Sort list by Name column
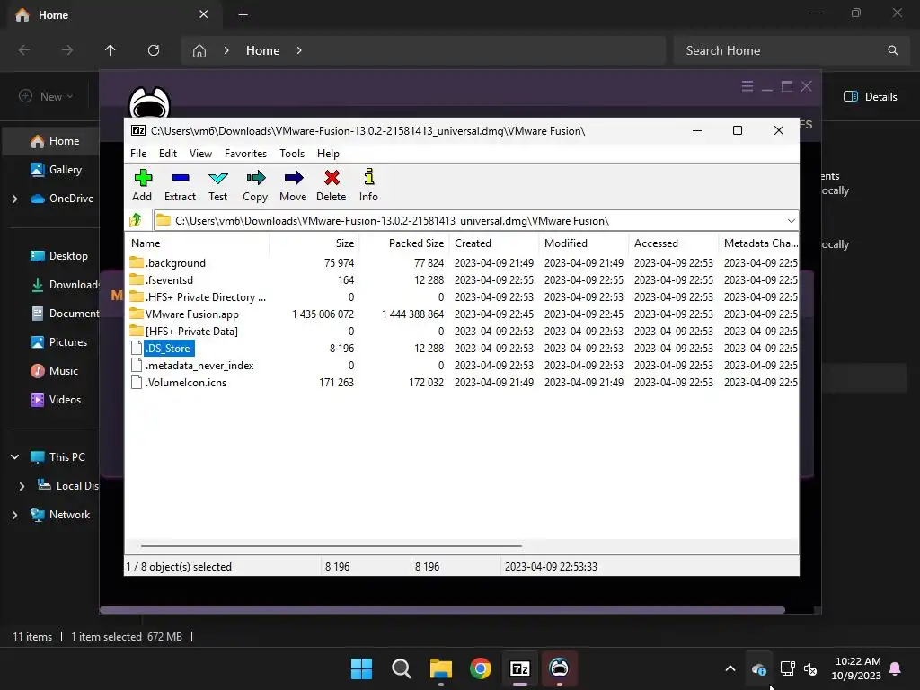Screen dimensions: 920x690 (x=197, y=243)
